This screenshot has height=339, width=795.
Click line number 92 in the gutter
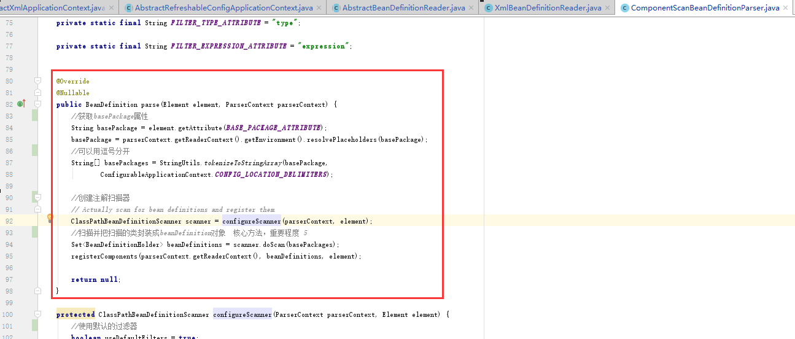click(x=9, y=220)
